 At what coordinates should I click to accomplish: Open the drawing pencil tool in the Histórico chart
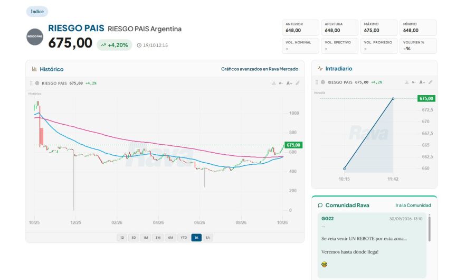click(x=298, y=83)
